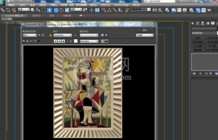The image size is (218, 140).
Task: Switch to the Display command panel tab
Action: (x=213, y=23)
